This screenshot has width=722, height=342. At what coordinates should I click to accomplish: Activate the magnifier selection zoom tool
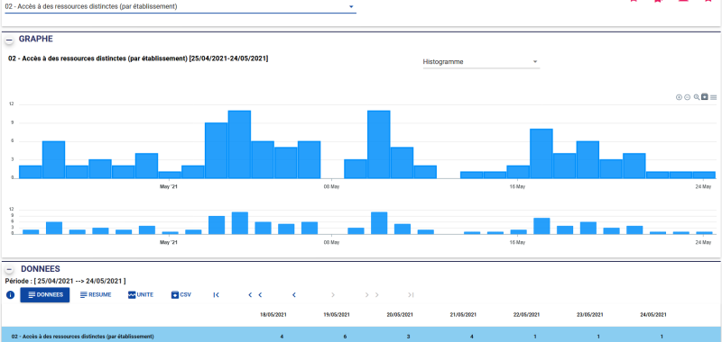pos(697,97)
